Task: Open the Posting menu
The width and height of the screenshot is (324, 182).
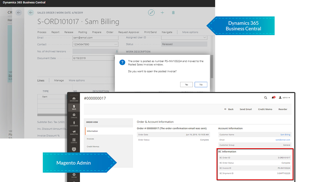Action: tap(82, 32)
